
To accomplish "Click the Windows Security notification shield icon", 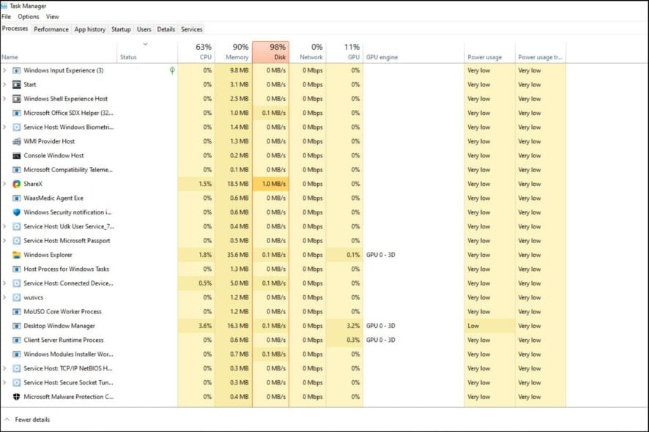I will (17, 212).
